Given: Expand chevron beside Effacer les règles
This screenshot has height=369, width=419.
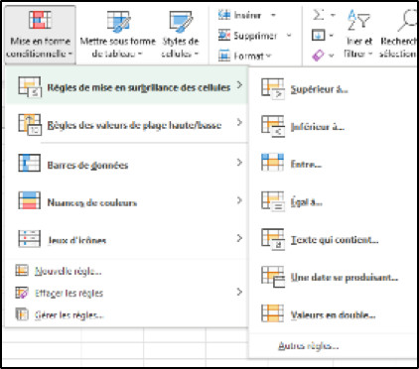Looking at the screenshot, I should click(239, 292).
